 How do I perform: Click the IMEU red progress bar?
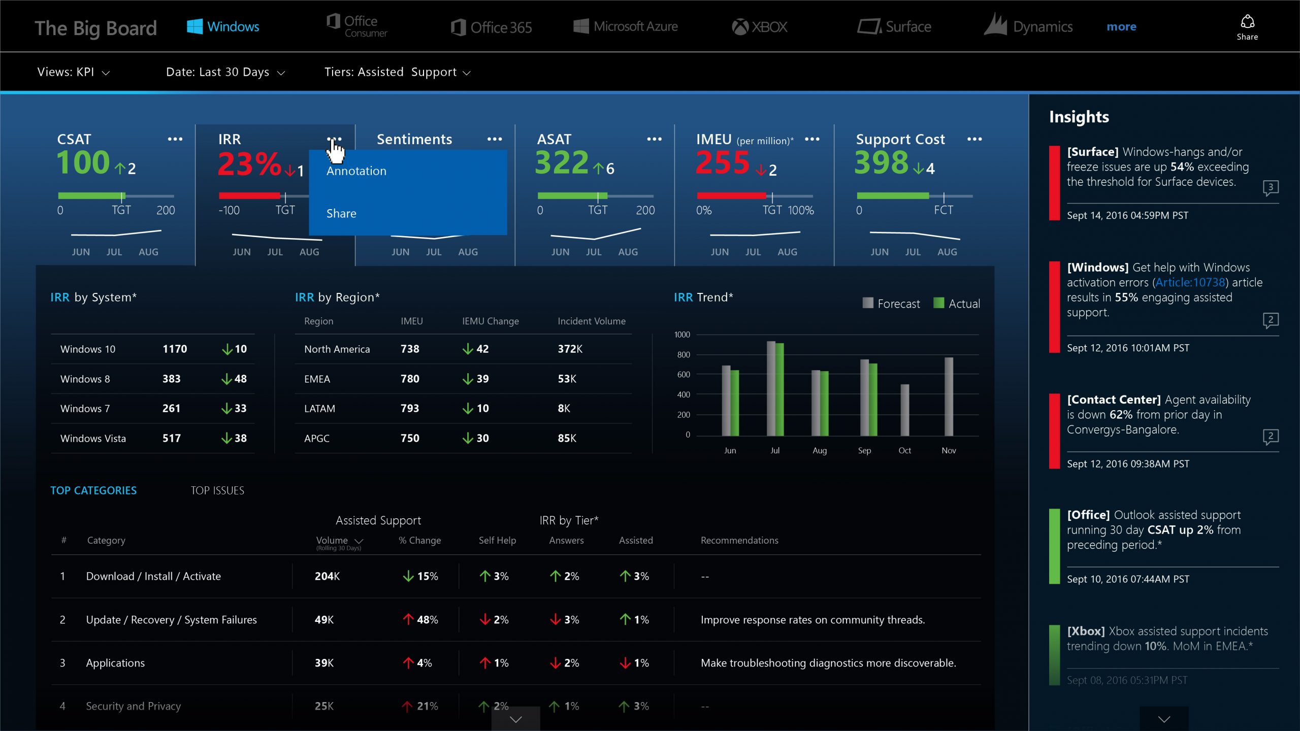pyautogui.click(x=731, y=195)
